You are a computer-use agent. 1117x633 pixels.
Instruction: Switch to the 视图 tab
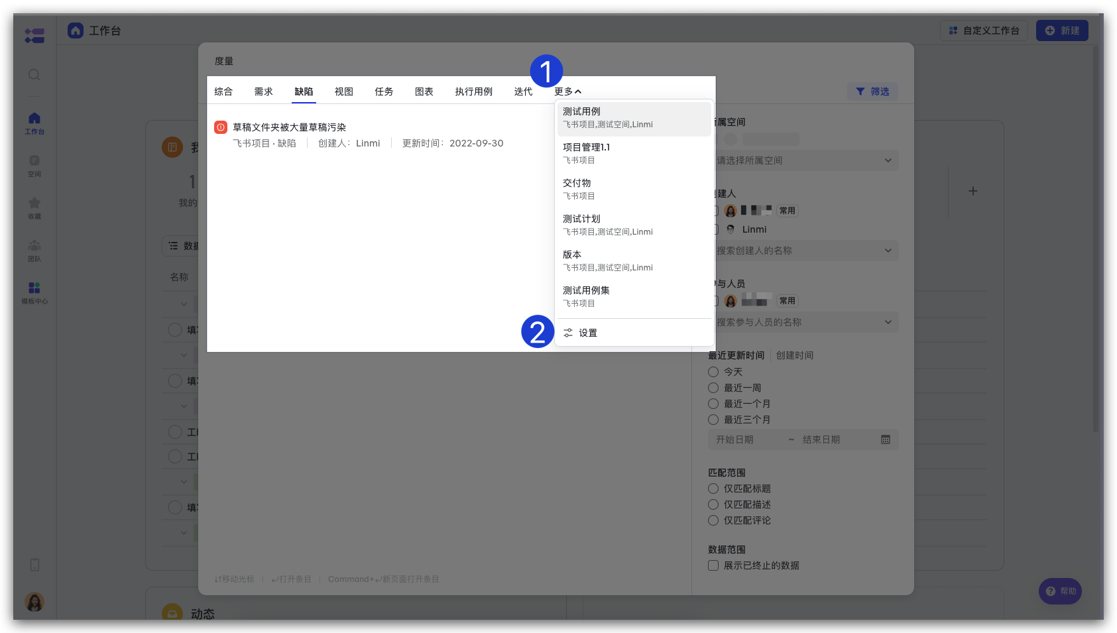(x=343, y=91)
